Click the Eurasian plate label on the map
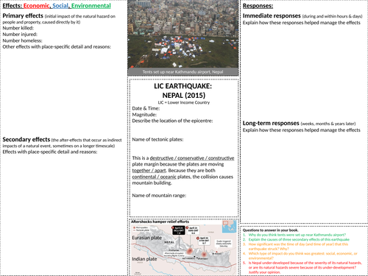368x276 pixels. pos(146,238)
